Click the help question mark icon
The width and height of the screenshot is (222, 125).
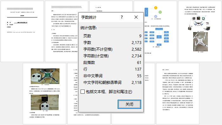tap(122, 17)
